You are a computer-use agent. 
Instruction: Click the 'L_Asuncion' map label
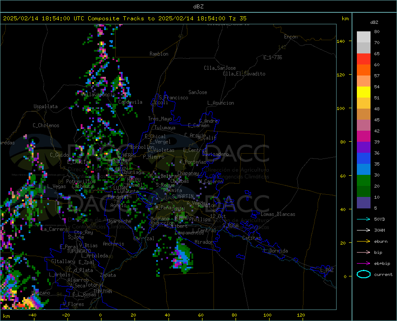(221, 103)
